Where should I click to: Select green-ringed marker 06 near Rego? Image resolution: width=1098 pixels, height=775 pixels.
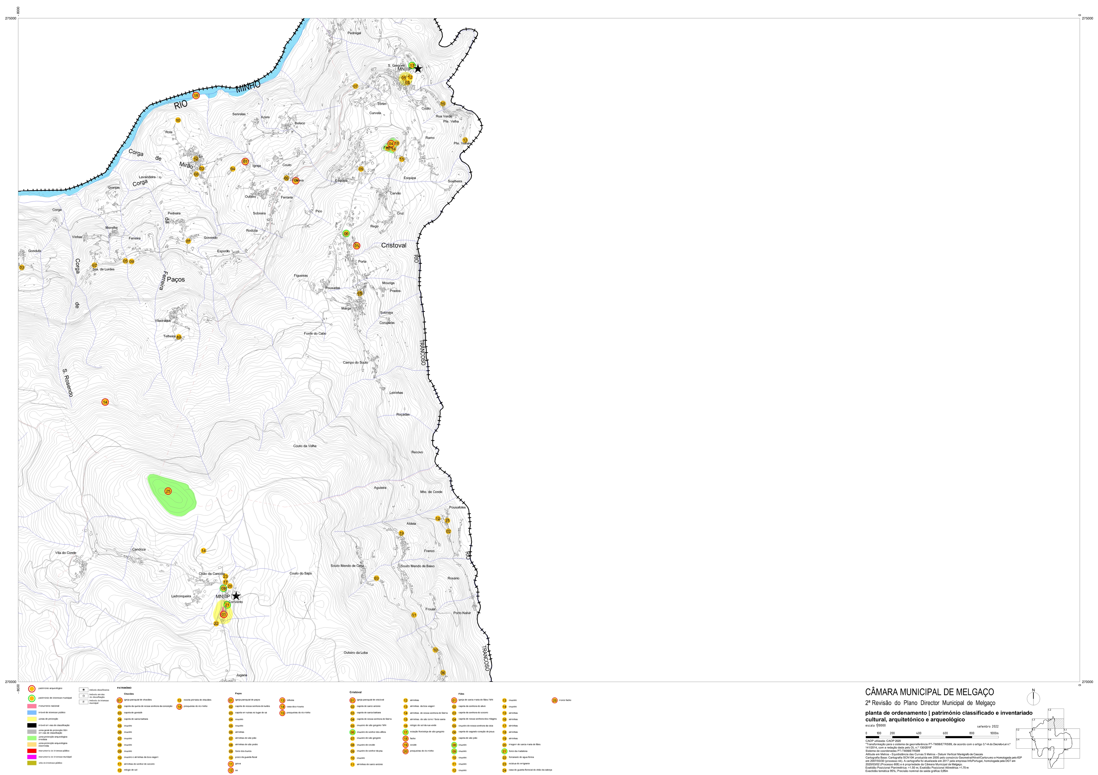coord(346,233)
